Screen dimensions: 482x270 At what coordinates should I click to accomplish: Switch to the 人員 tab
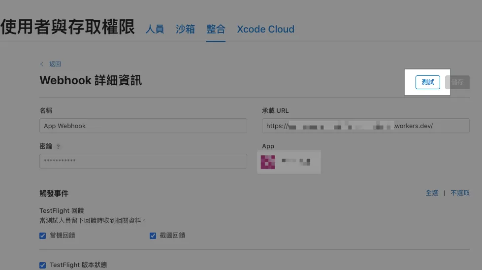[155, 29]
